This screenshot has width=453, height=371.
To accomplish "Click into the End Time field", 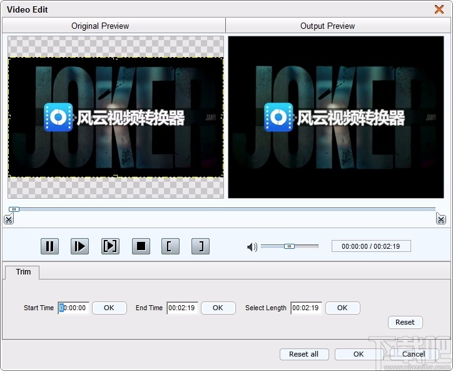I will 182,308.
